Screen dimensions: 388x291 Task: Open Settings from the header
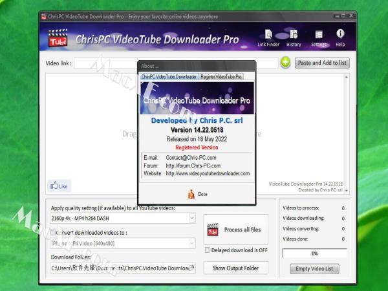(319, 38)
